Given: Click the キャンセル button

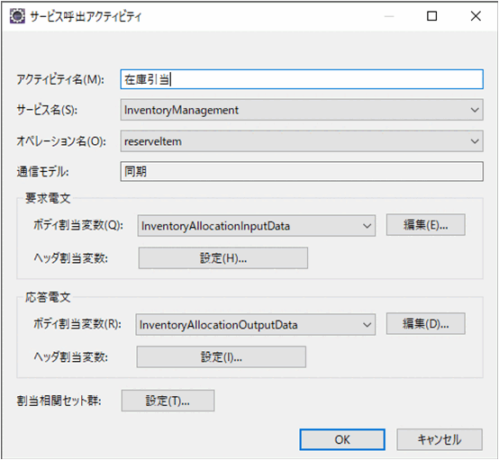Looking at the screenshot, I should click(440, 439).
